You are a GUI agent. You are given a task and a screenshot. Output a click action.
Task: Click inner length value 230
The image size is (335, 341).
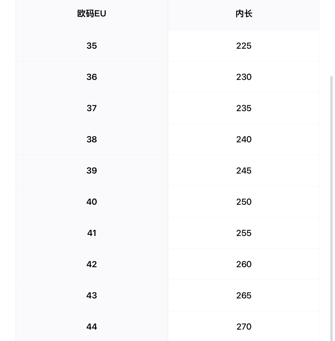[x=244, y=77]
